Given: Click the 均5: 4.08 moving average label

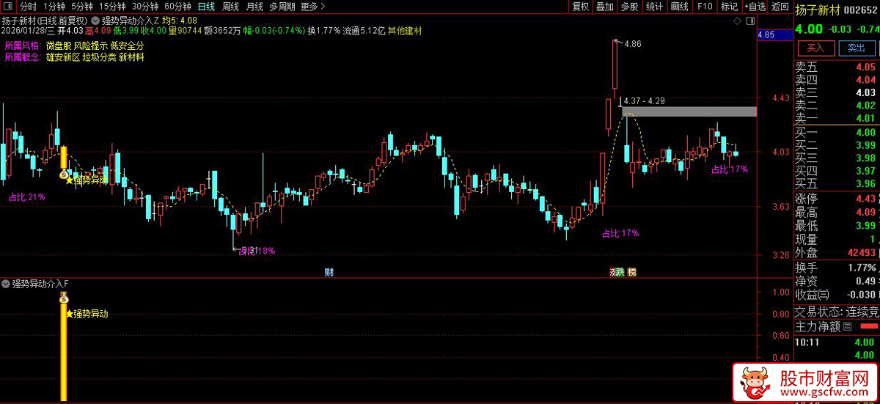Looking at the screenshot, I should tap(178, 20).
